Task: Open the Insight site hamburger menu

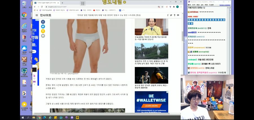Action: [x=37, y=15]
